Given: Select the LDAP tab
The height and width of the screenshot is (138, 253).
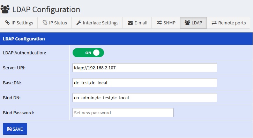Looking at the screenshot, I should pyautogui.click(x=193, y=23).
